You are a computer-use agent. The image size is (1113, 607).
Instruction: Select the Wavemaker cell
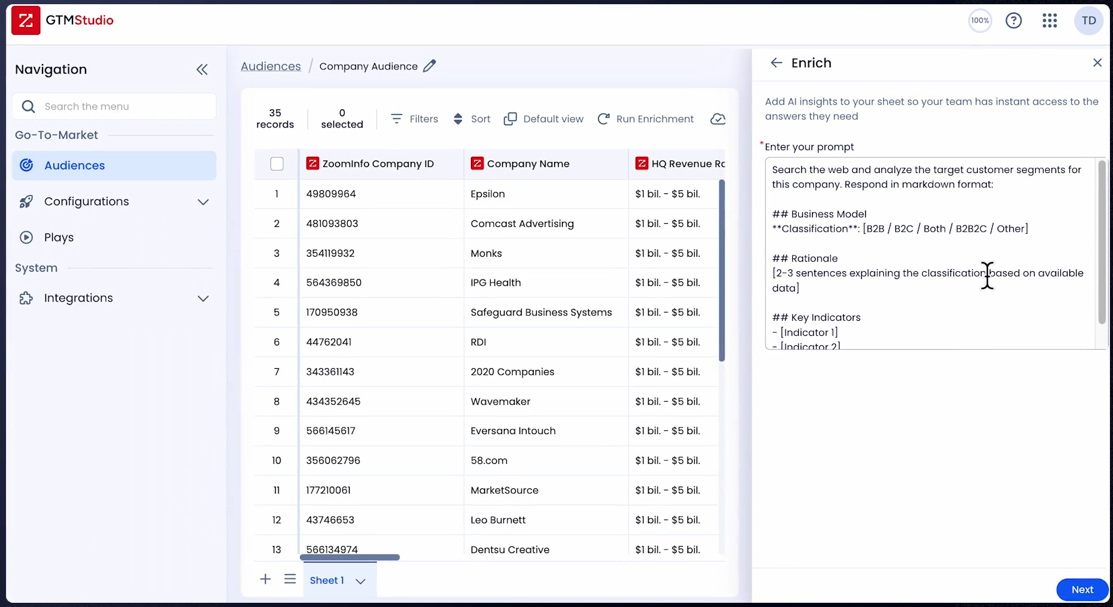coord(546,401)
